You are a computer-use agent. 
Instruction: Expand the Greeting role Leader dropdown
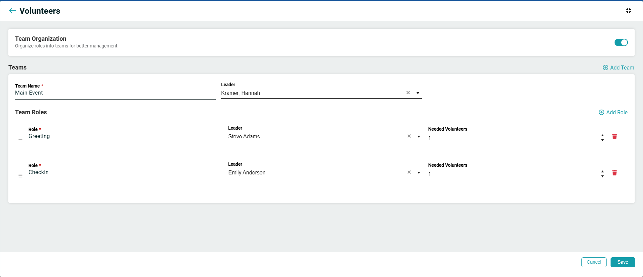[x=419, y=137]
